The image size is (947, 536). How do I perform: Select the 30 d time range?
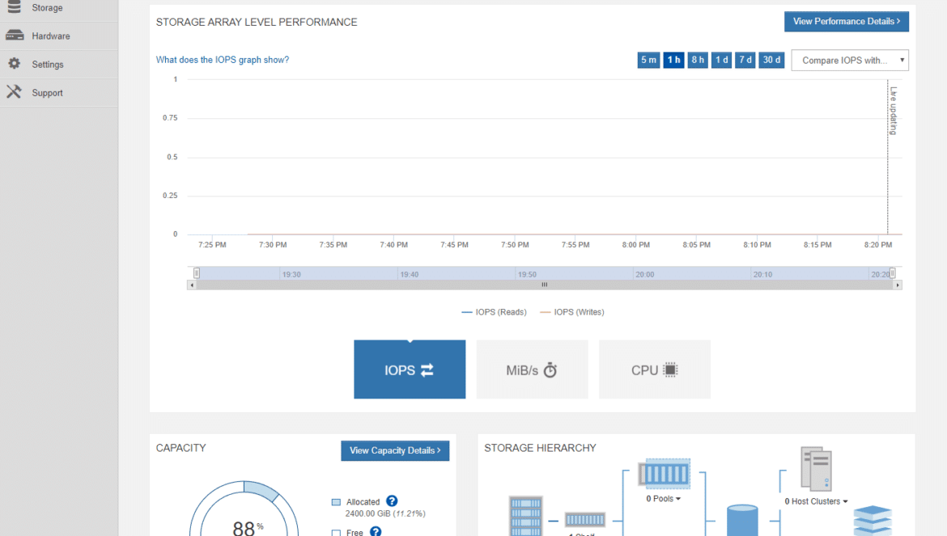point(771,60)
